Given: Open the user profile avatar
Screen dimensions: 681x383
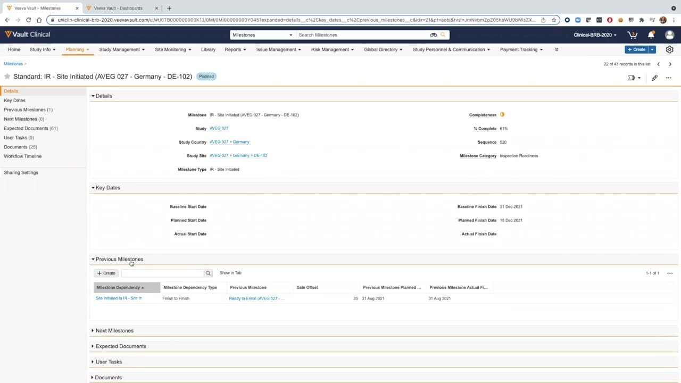Looking at the screenshot, I should 670,35.
